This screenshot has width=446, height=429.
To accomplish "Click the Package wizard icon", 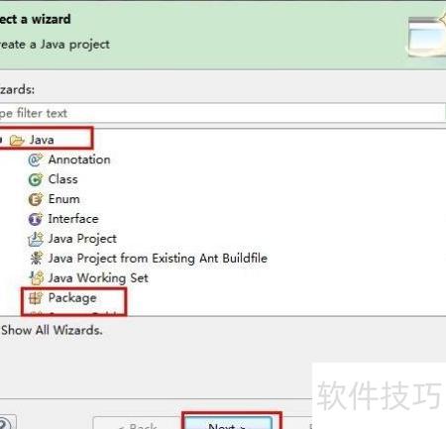I will 36,298.
